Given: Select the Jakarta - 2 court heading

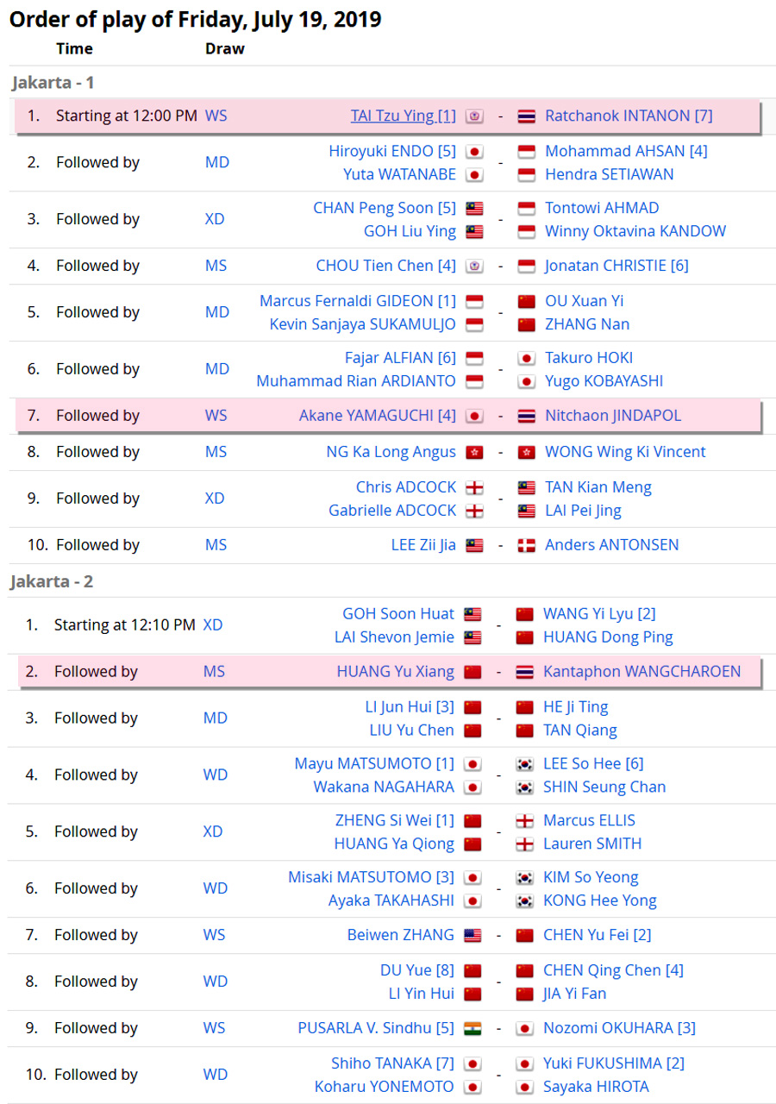Looking at the screenshot, I should point(52,581).
